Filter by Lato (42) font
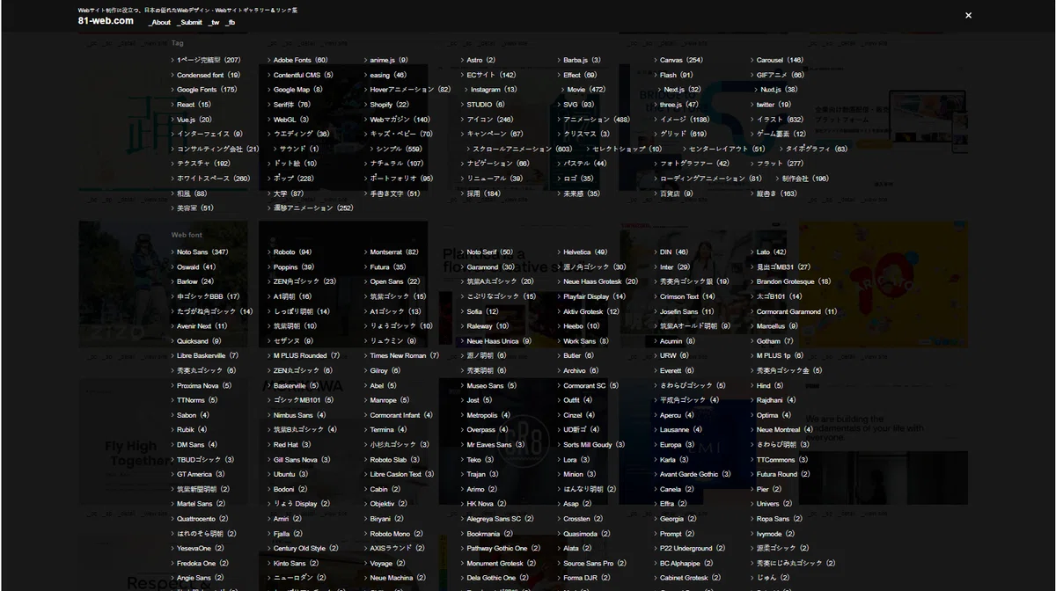The image size is (1056, 591). 771,252
